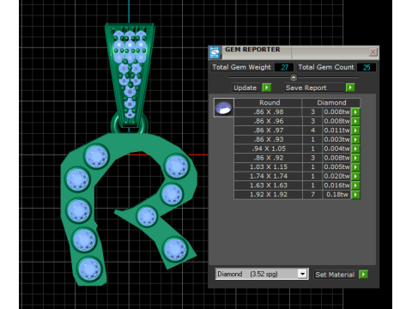Click the 0.005tw weight cell

[336, 167]
